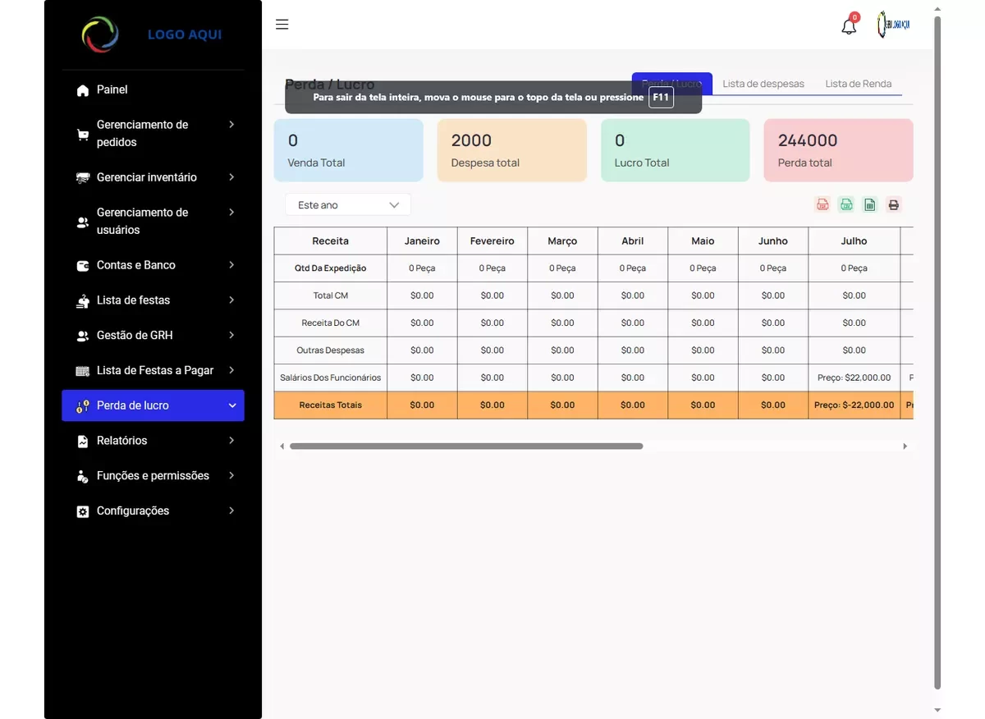Viewport: 985px width, 719px height.
Task: Click the Painel home icon
Action: (83, 90)
